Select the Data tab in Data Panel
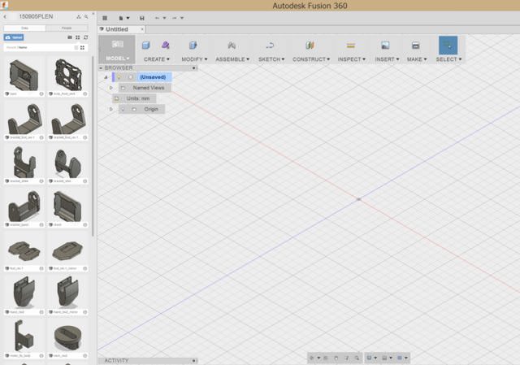The height and width of the screenshot is (365, 520). pos(24,28)
